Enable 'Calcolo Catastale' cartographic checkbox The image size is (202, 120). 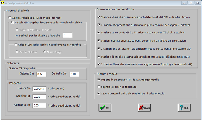16,45
